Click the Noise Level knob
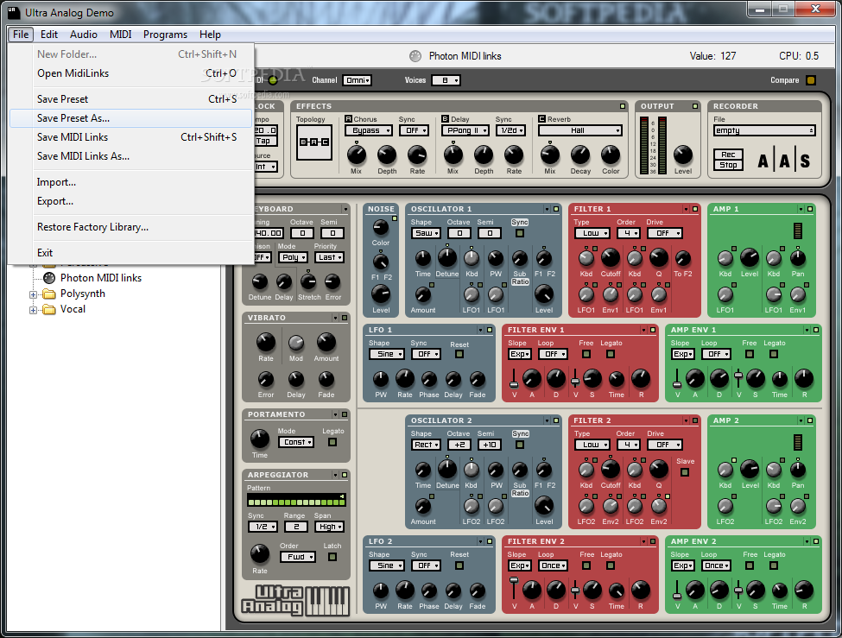 point(381,294)
